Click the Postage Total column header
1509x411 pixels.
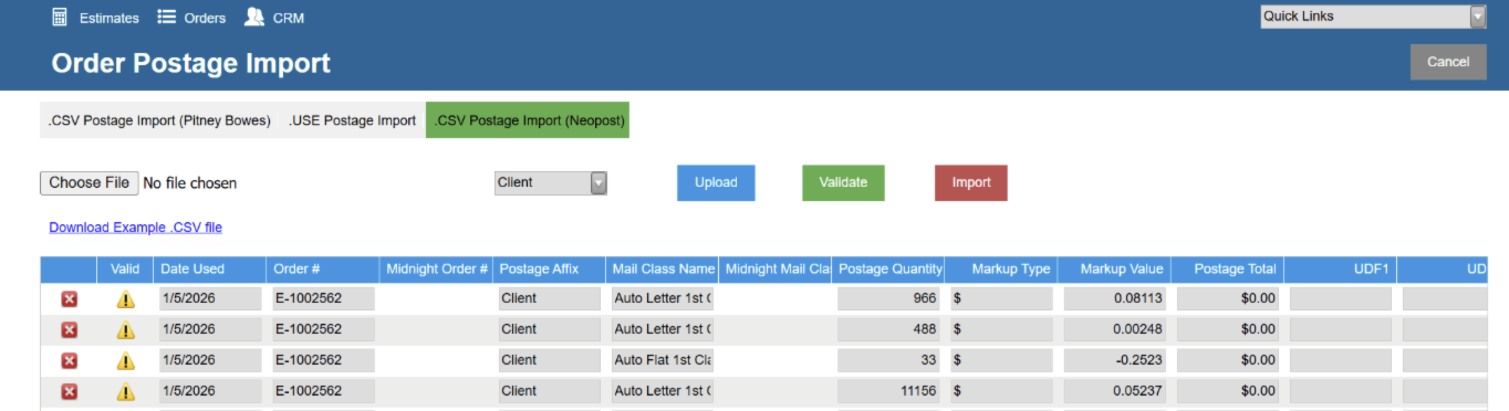1227,270
